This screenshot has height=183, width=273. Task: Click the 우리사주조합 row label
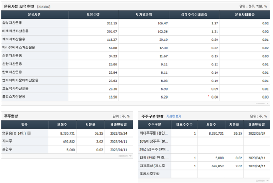click(x=150, y=174)
